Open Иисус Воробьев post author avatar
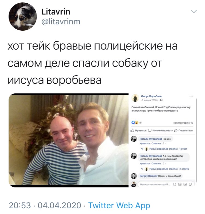This screenshot has height=214, width=205. [135, 98]
